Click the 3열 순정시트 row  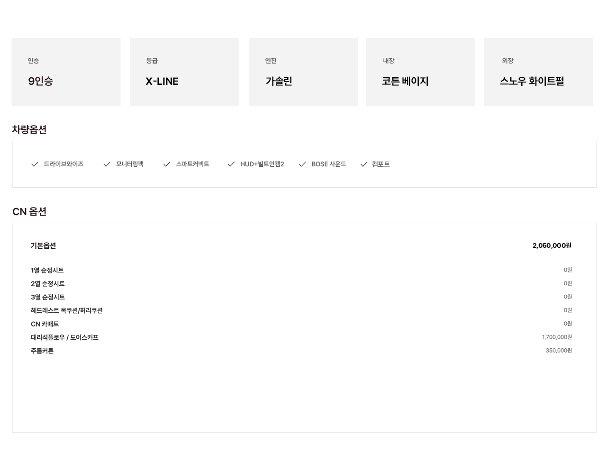click(x=301, y=297)
